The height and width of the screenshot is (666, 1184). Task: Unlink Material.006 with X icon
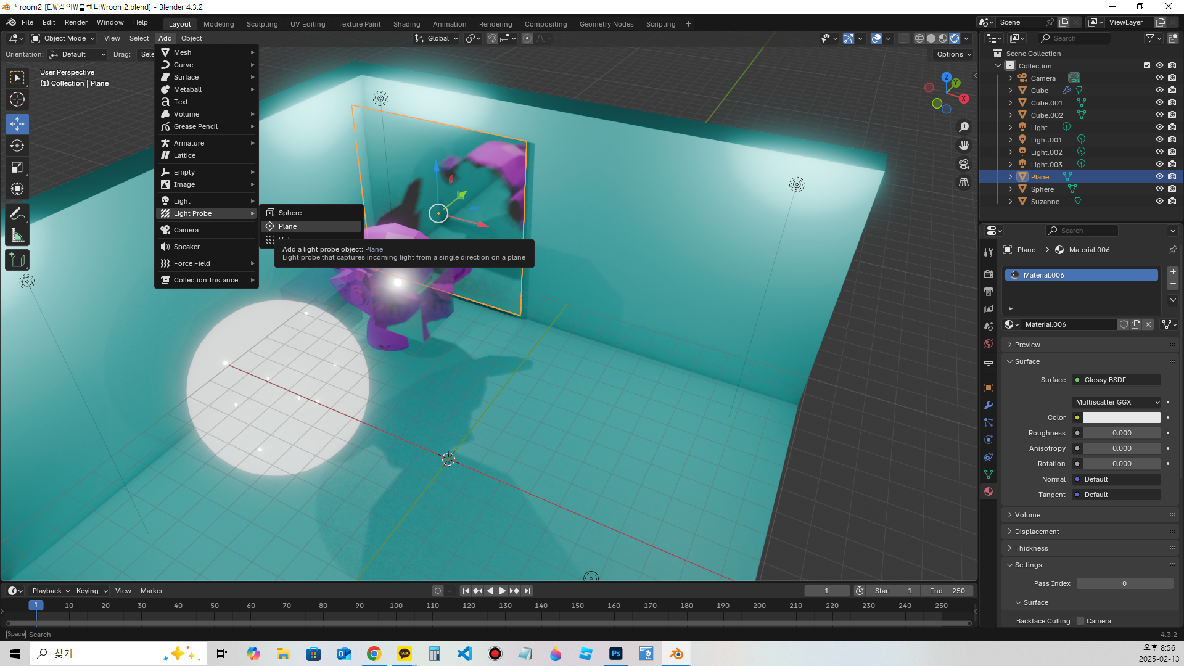[x=1148, y=324]
